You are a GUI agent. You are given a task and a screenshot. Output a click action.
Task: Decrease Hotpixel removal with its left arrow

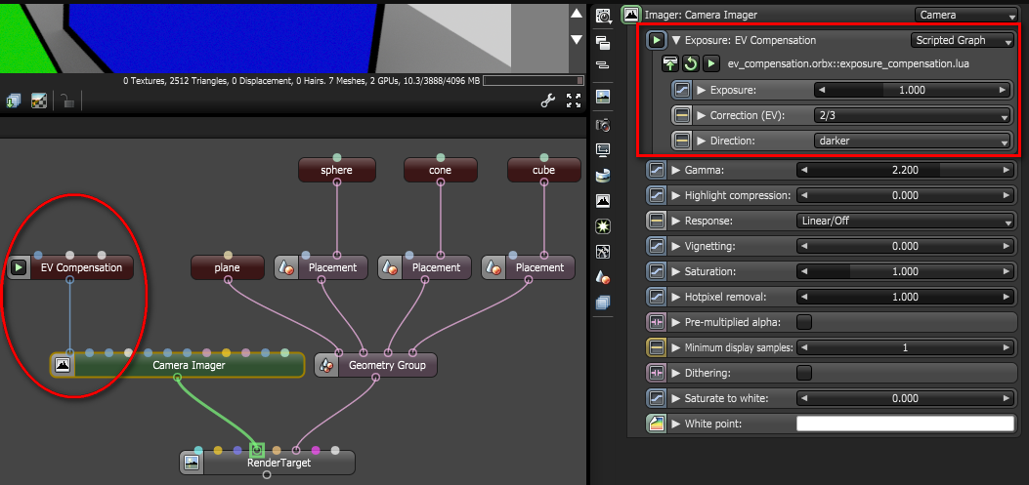pyautogui.click(x=804, y=297)
